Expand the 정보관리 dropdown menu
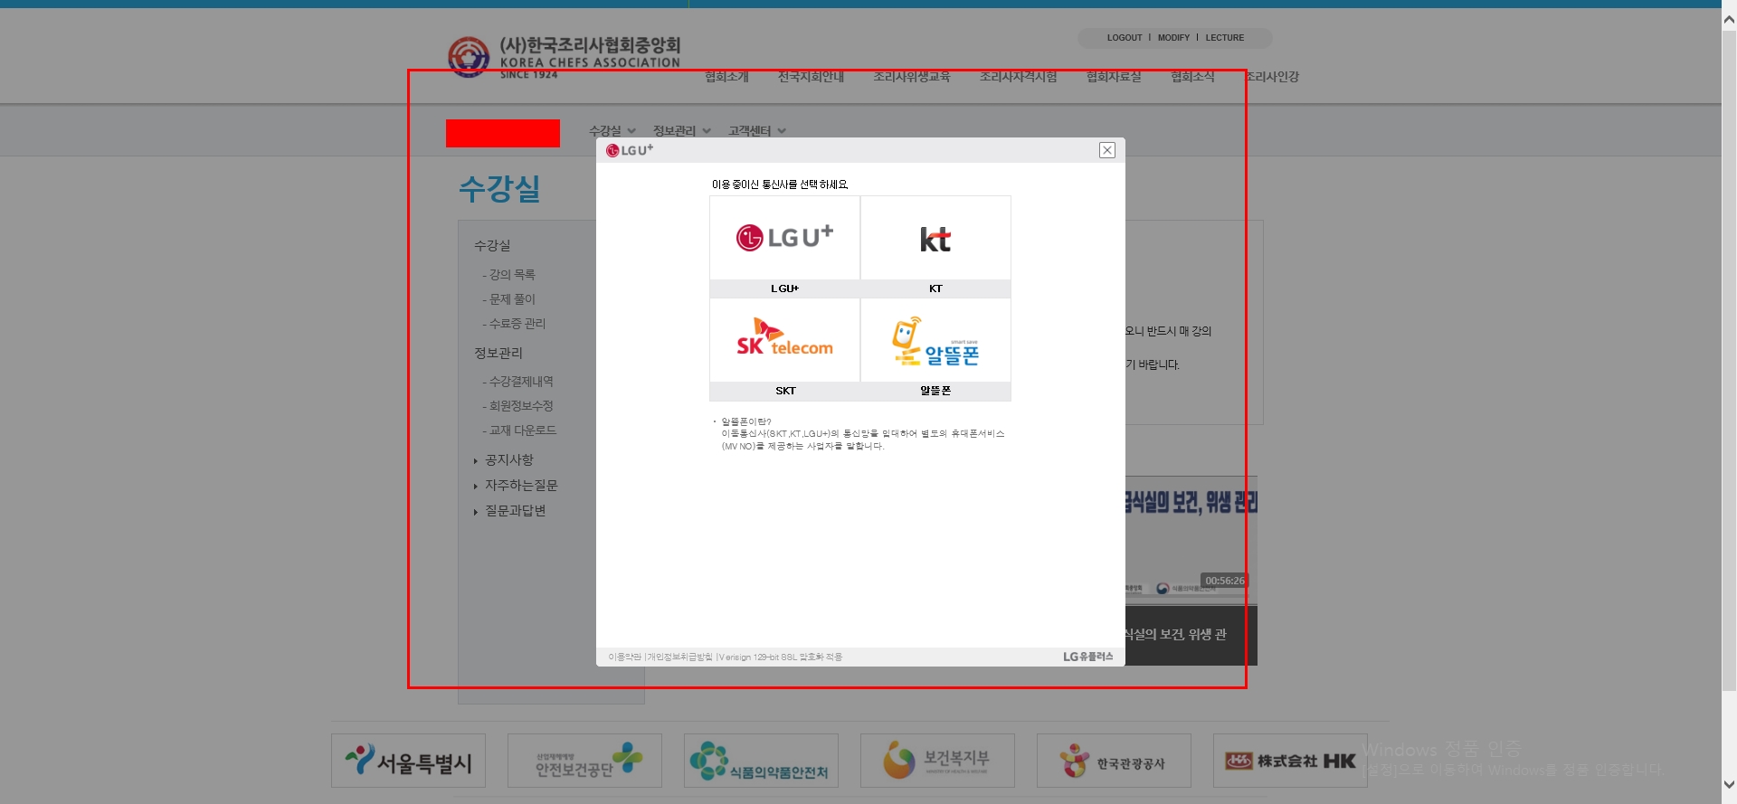 coord(681,131)
